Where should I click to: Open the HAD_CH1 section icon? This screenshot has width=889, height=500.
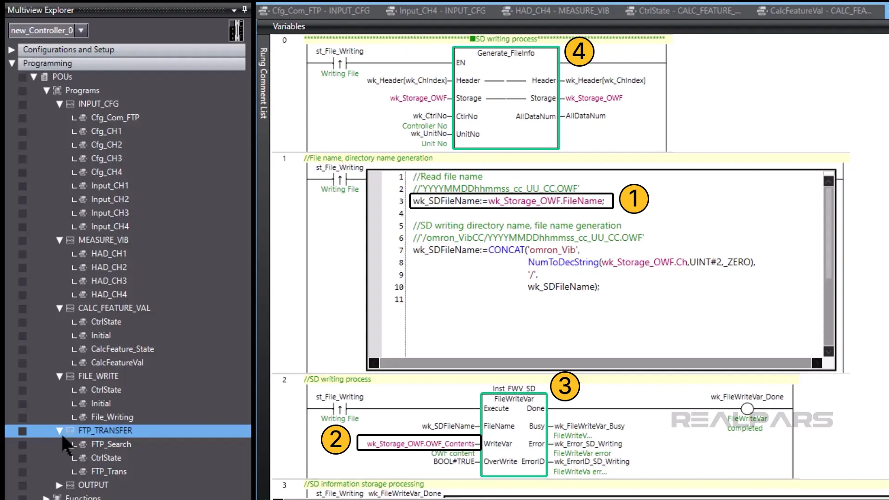click(83, 254)
